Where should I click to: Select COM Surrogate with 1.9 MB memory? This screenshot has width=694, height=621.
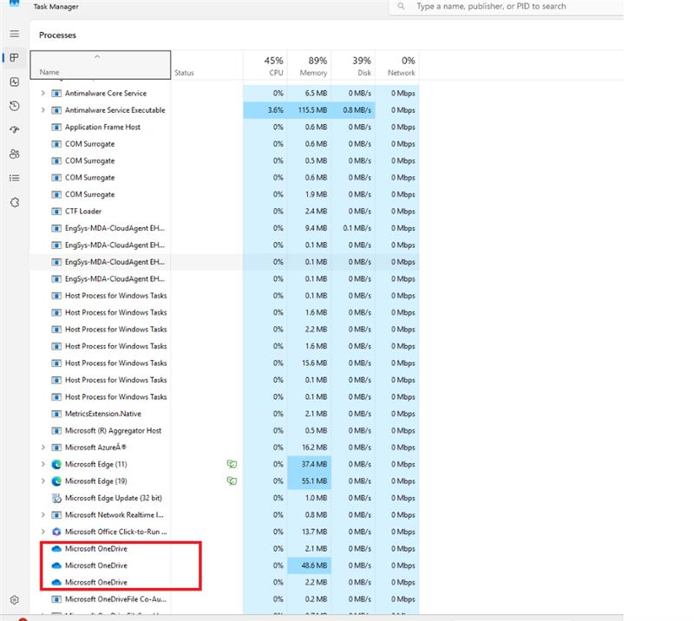pyautogui.click(x=90, y=194)
